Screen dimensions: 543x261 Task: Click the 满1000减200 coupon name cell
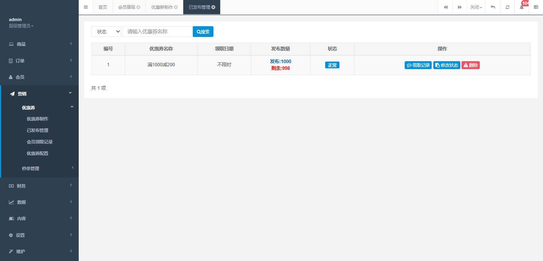click(x=161, y=65)
